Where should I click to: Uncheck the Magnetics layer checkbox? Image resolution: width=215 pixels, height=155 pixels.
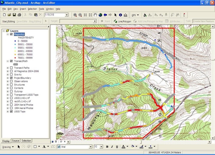(x=11, y=34)
